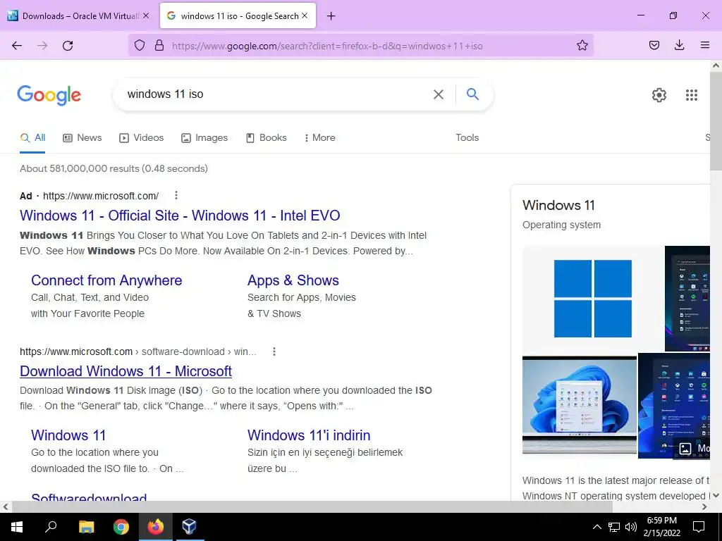Click the site security padlock icon

coord(159,45)
